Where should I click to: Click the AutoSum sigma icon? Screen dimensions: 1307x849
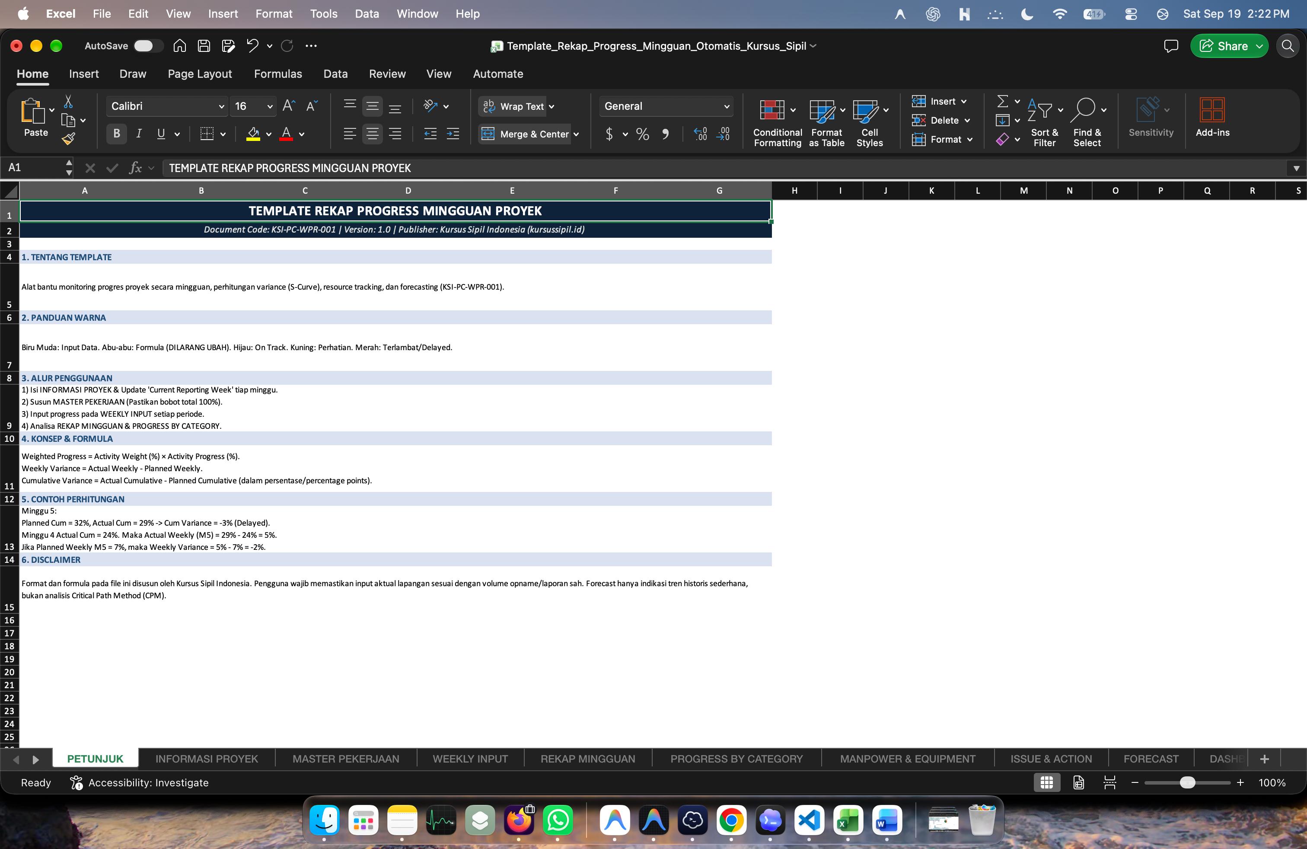1002,102
